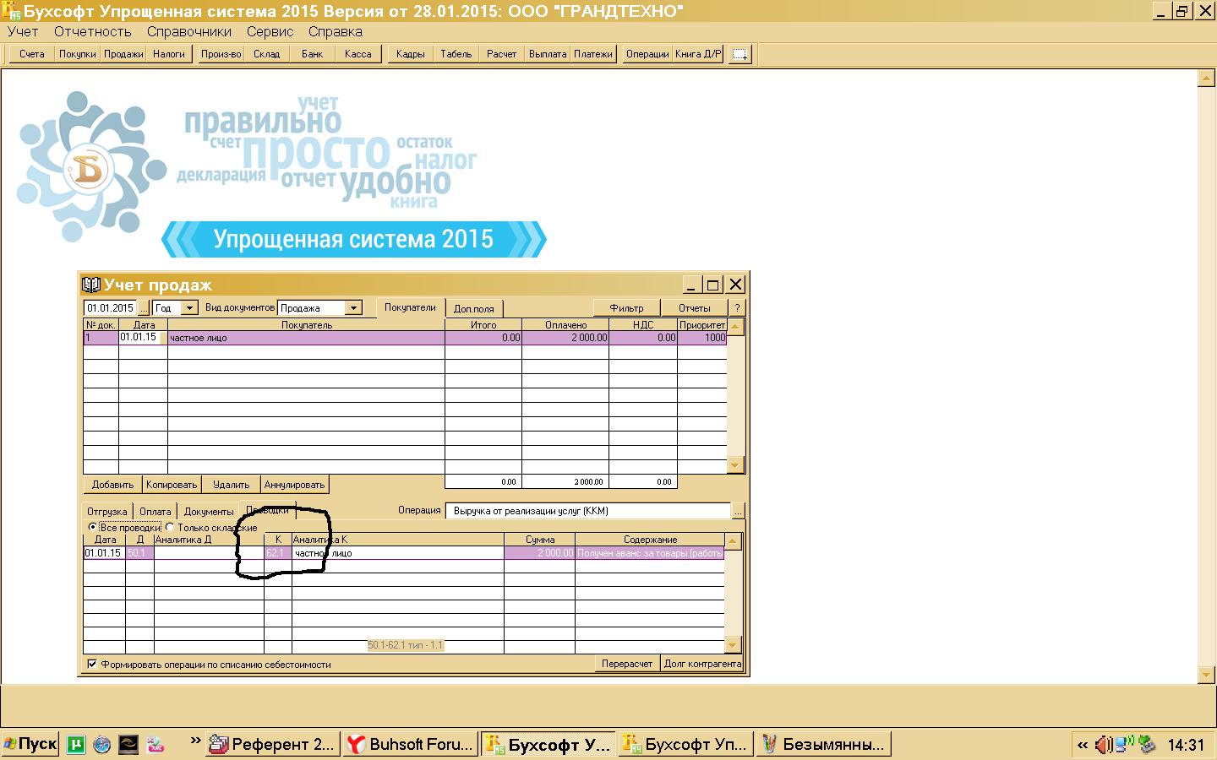The height and width of the screenshot is (760, 1217).
Task: Click ellipsis button beside Операция field
Action: pos(738,511)
